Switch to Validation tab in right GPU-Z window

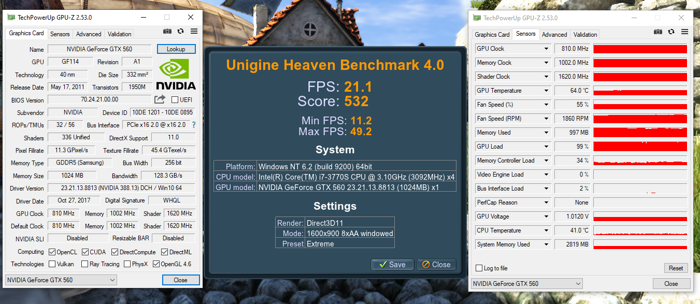tap(585, 35)
